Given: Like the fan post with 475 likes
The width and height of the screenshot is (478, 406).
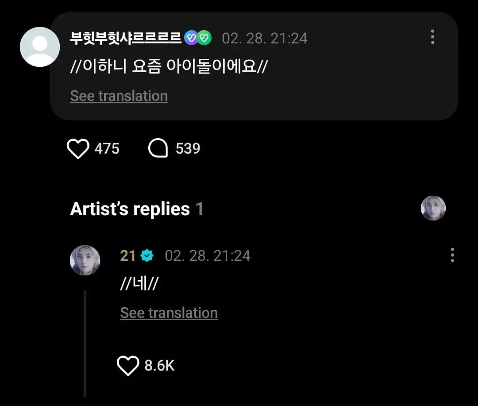Looking at the screenshot, I should (x=78, y=149).
